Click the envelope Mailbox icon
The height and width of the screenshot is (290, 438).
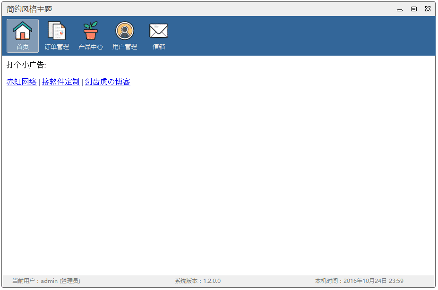159,31
